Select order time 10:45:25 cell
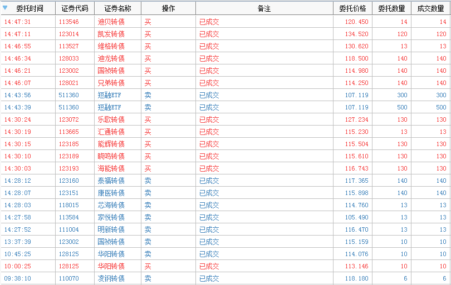This screenshot has width=451, height=285. point(18,254)
